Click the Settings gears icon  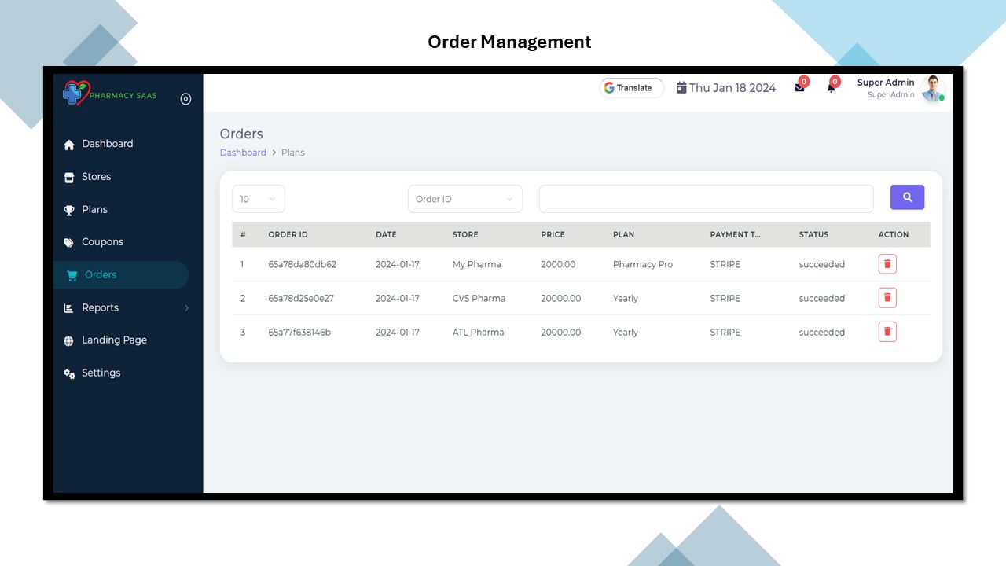(69, 374)
